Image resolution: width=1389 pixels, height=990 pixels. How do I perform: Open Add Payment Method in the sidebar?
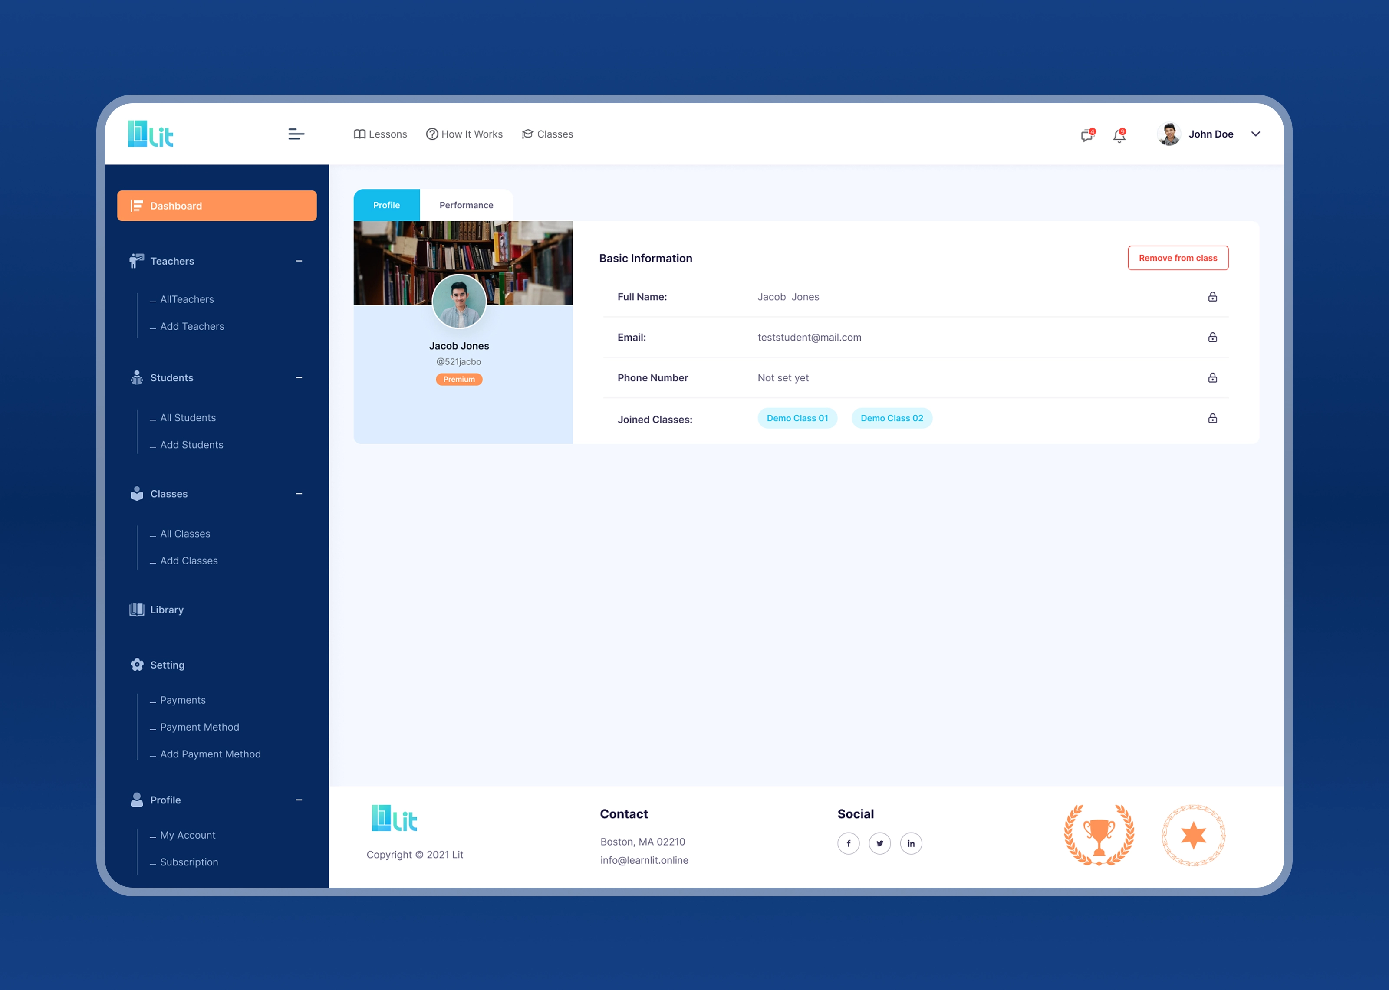pyautogui.click(x=211, y=754)
